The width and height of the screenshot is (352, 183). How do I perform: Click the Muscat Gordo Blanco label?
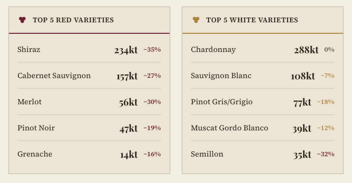229,128
